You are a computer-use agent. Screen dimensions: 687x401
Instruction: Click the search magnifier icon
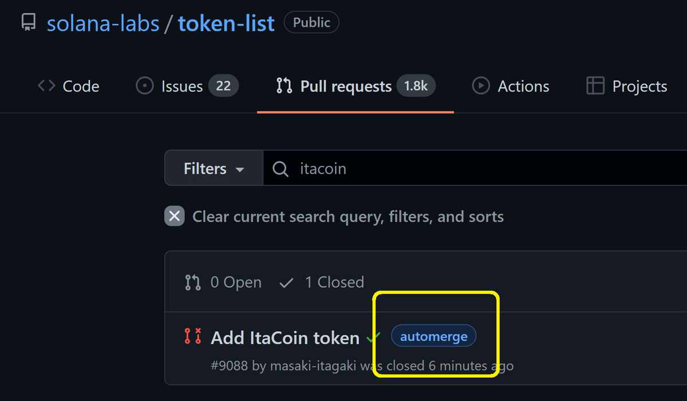pyautogui.click(x=281, y=169)
